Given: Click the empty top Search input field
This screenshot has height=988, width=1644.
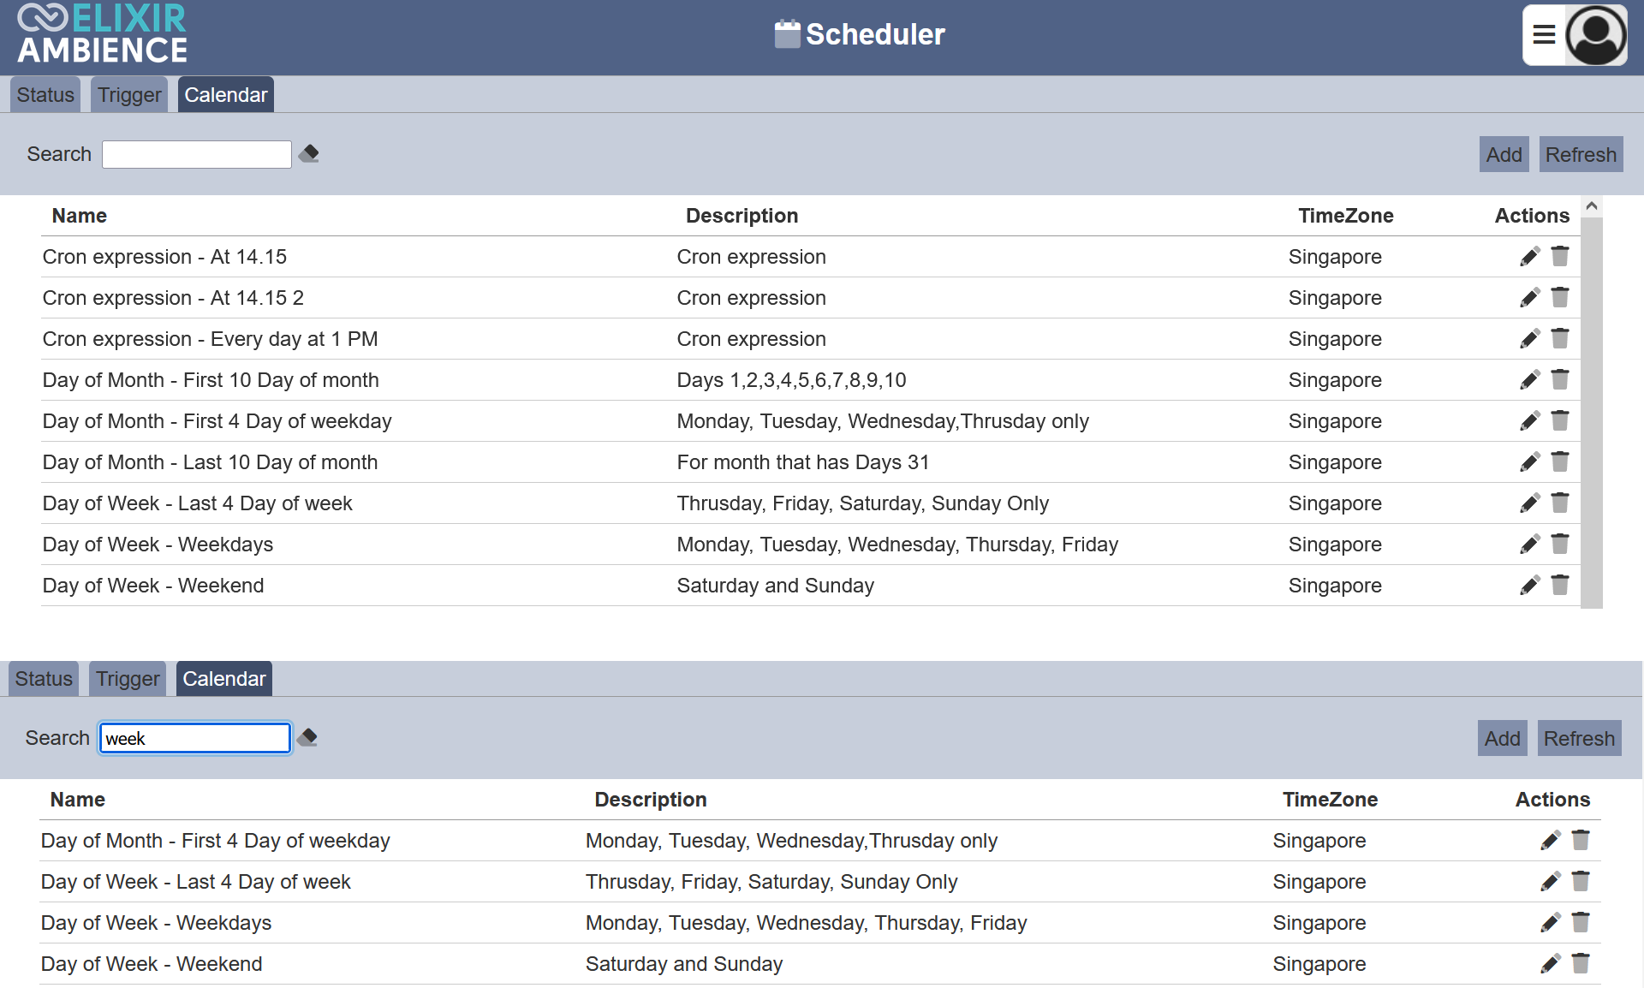Looking at the screenshot, I should (197, 155).
